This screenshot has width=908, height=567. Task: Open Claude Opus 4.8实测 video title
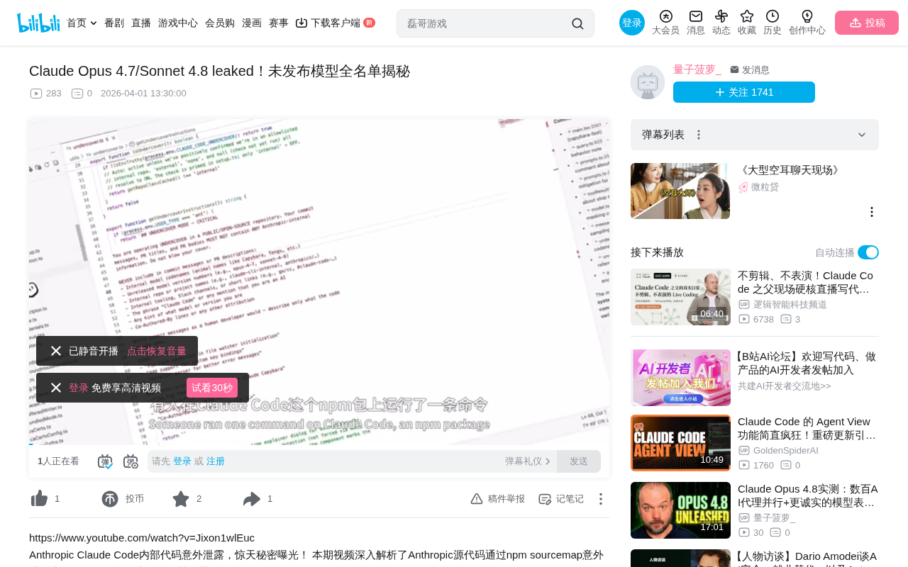pyautogui.click(x=808, y=495)
